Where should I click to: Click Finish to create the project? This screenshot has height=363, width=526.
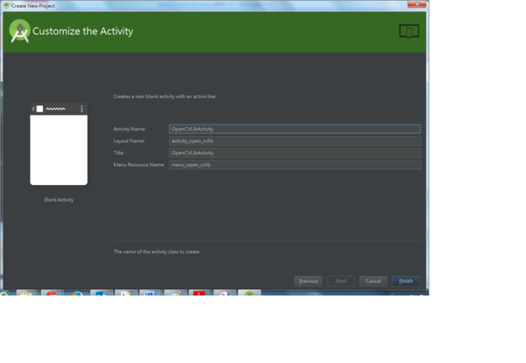coord(406,281)
